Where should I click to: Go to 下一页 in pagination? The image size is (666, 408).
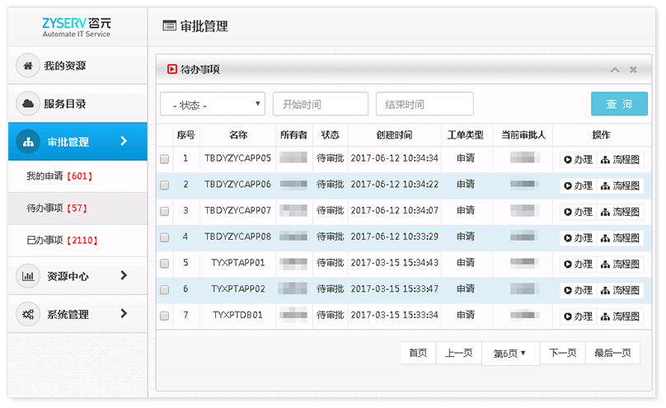tap(562, 353)
